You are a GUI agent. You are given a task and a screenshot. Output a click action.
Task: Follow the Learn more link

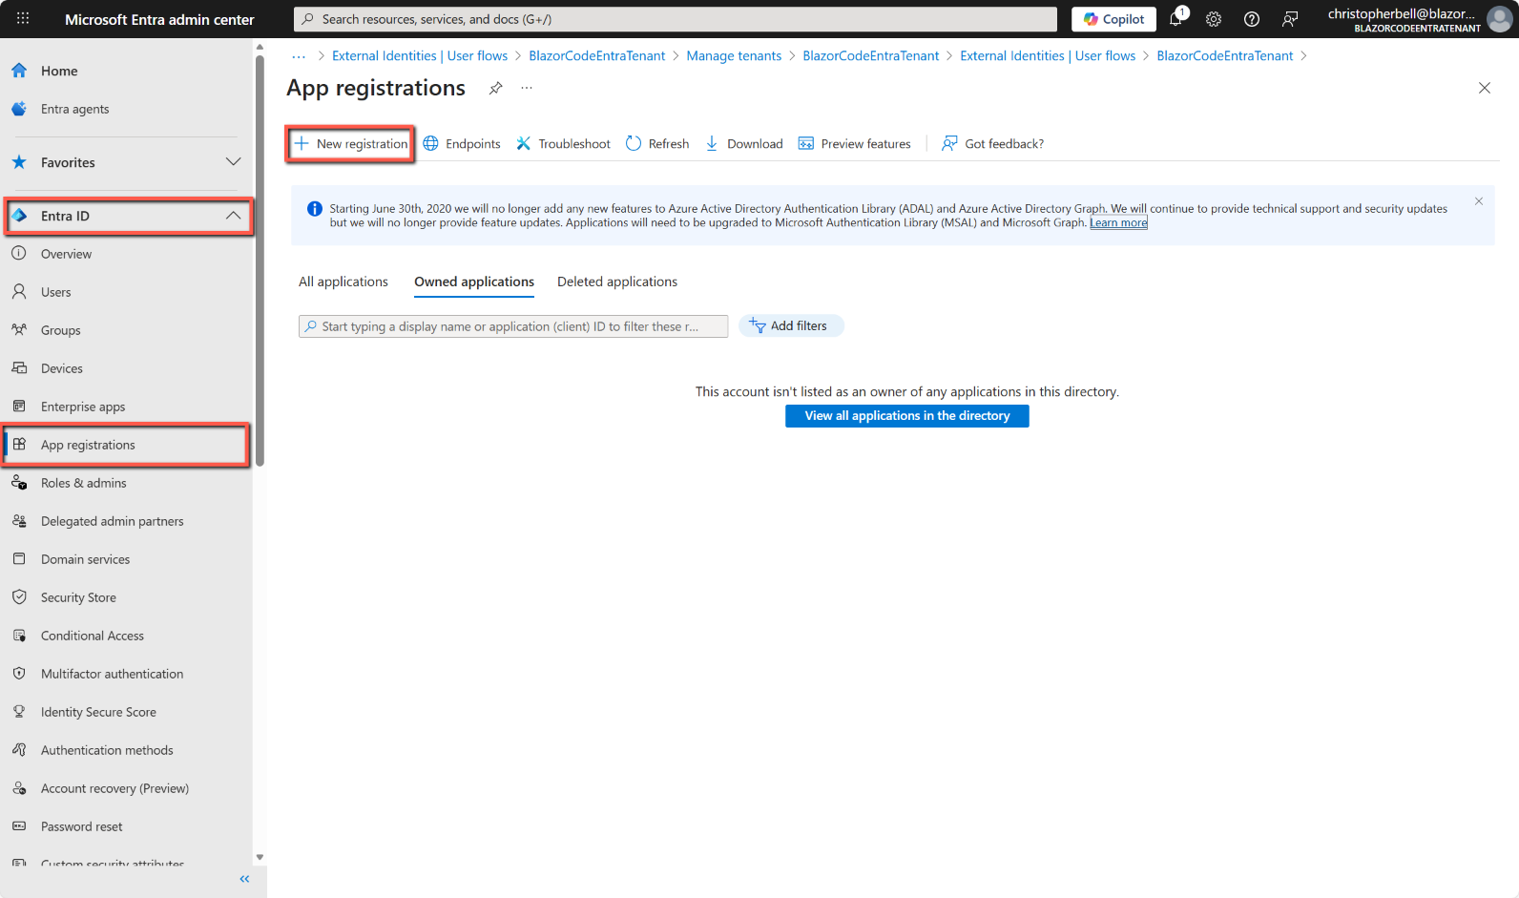[x=1118, y=223]
